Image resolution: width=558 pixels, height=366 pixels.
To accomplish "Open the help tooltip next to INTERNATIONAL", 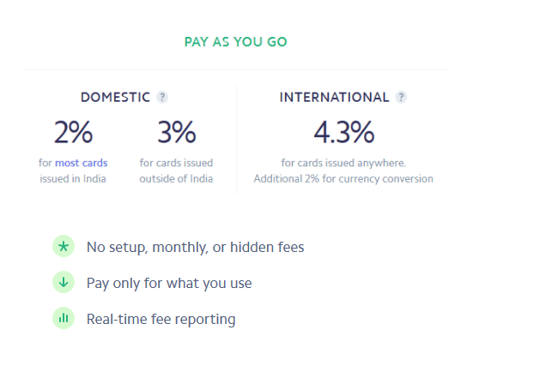I will point(401,98).
